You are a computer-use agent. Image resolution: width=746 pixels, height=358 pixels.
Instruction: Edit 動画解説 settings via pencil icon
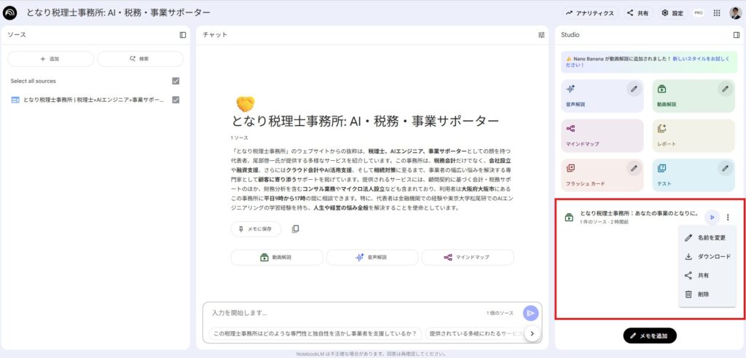tap(725, 89)
